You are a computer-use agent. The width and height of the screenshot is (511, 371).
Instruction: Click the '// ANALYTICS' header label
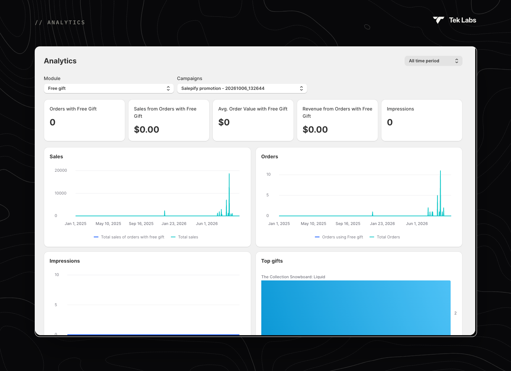coord(60,22)
